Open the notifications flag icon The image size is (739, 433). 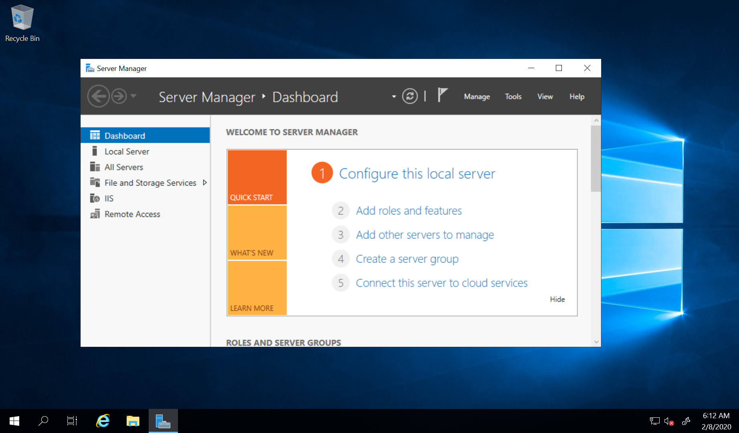[x=442, y=95]
